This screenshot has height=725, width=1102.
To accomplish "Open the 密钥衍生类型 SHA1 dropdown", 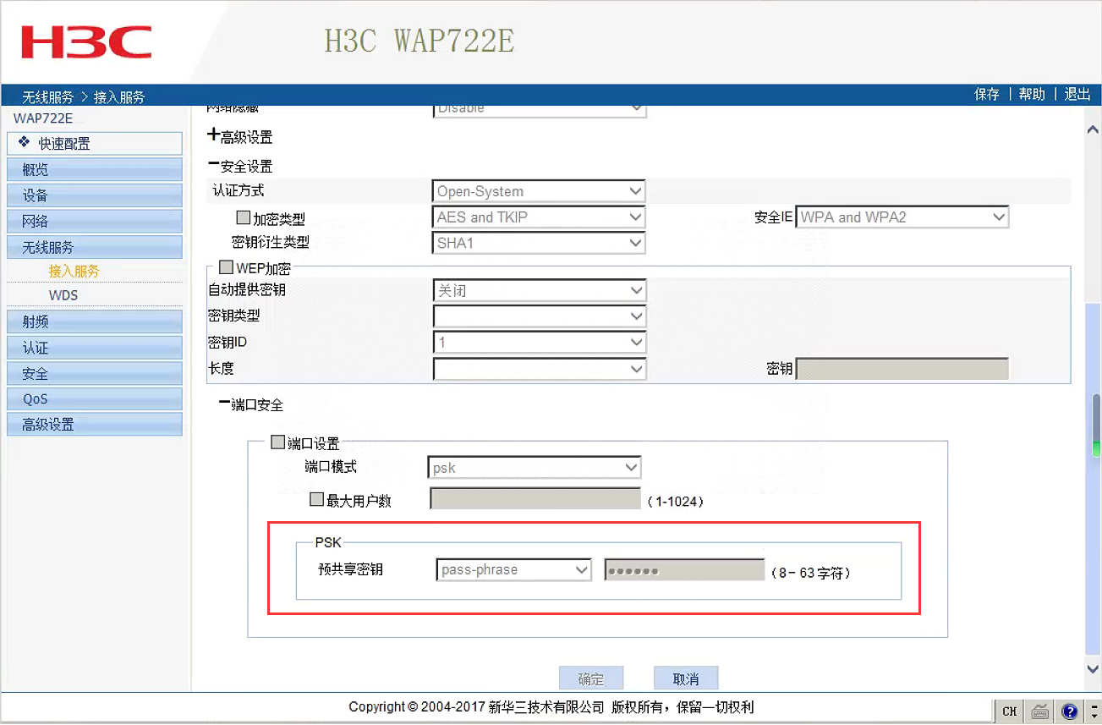I will (540, 243).
